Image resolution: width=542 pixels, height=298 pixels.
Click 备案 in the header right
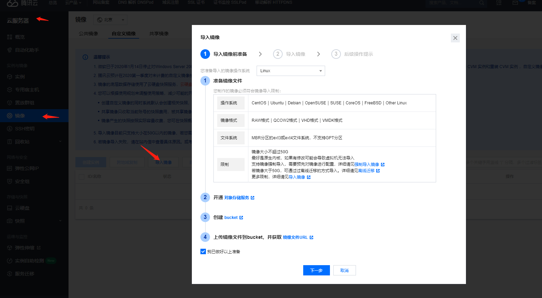(532, 3)
